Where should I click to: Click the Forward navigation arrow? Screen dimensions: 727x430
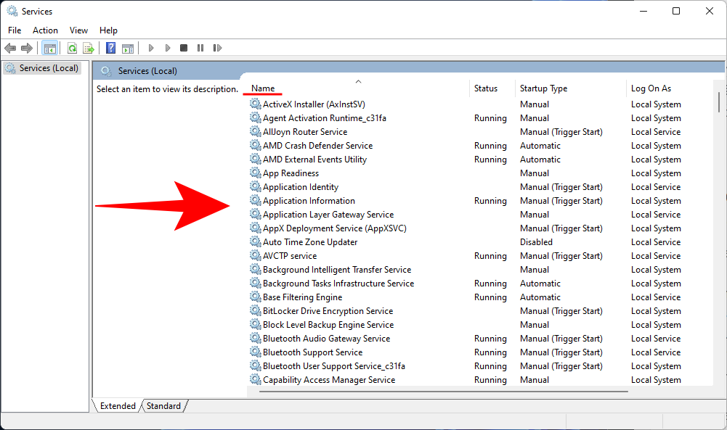(27, 47)
